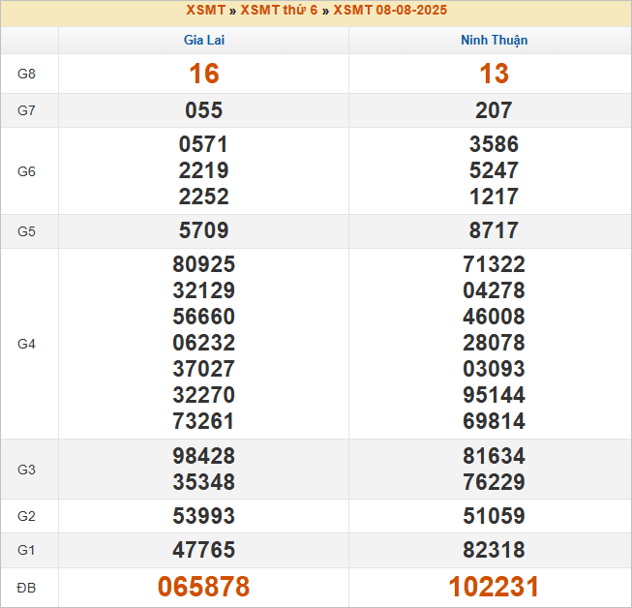Click G3 number 98428
The width and height of the screenshot is (632, 608).
[204, 456]
